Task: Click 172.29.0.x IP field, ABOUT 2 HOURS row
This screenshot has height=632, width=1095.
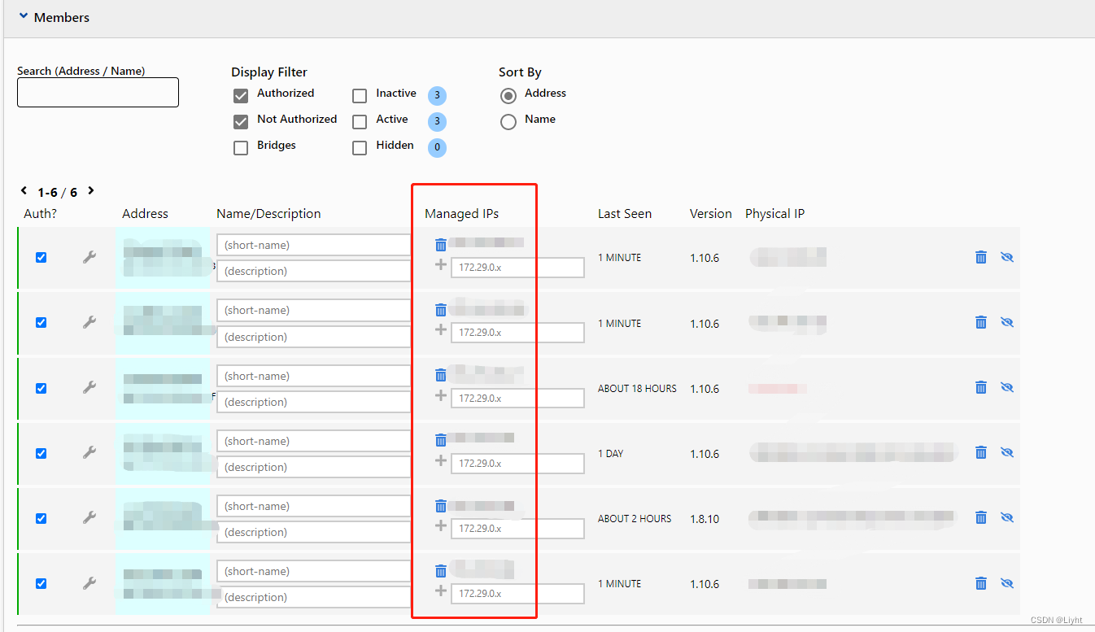Action: [x=517, y=528]
